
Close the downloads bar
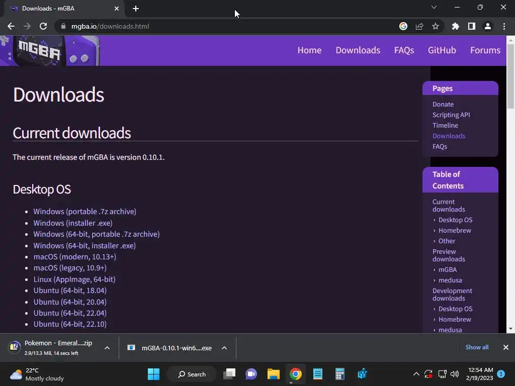pyautogui.click(x=506, y=347)
